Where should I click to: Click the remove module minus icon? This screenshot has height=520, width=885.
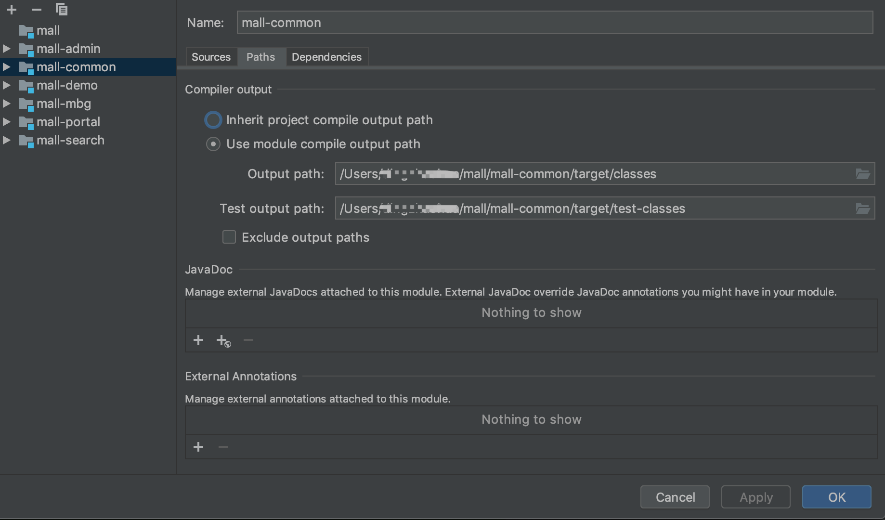37,9
